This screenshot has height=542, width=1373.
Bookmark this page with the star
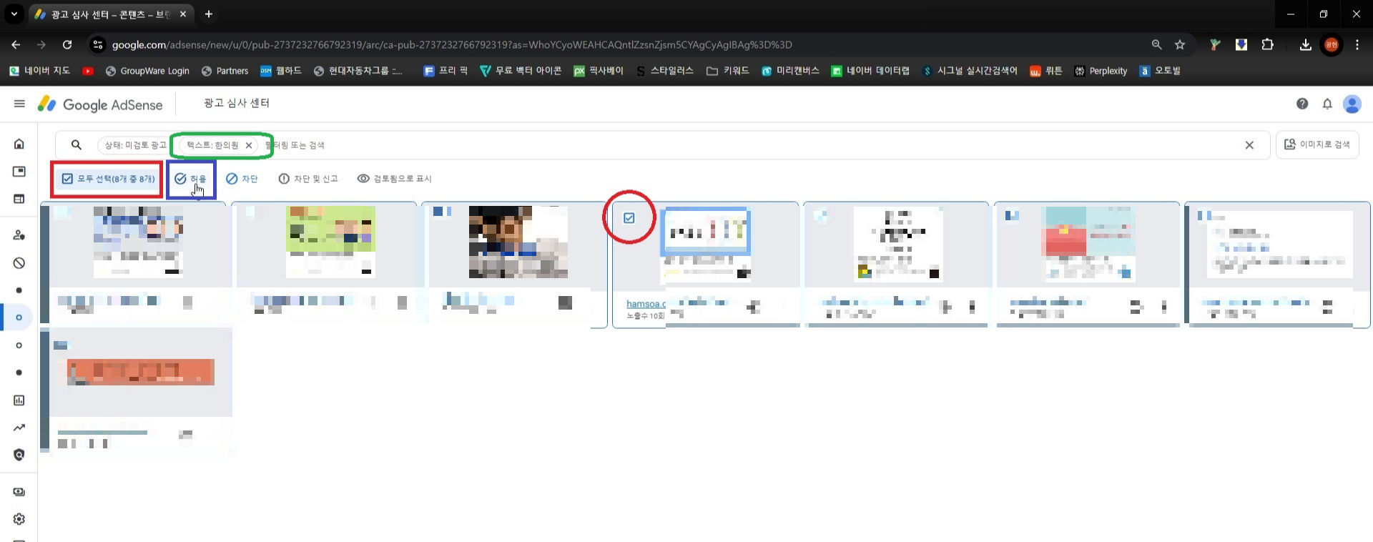tap(1180, 44)
